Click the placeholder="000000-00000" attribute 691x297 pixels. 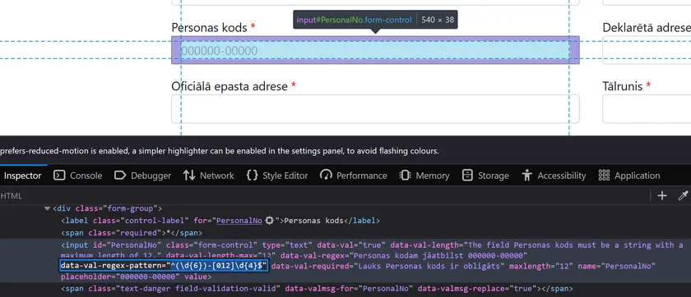pos(120,277)
